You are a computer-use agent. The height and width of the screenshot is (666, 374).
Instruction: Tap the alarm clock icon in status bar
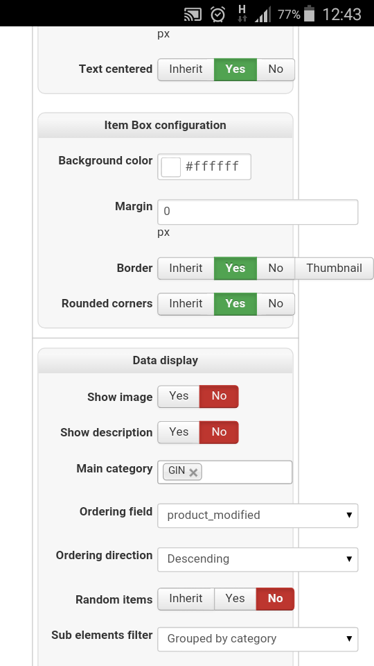[217, 15]
